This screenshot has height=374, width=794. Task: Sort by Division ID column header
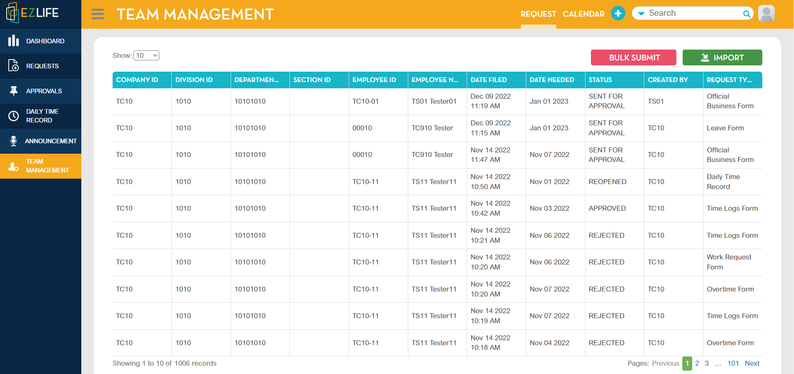pos(201,80)
